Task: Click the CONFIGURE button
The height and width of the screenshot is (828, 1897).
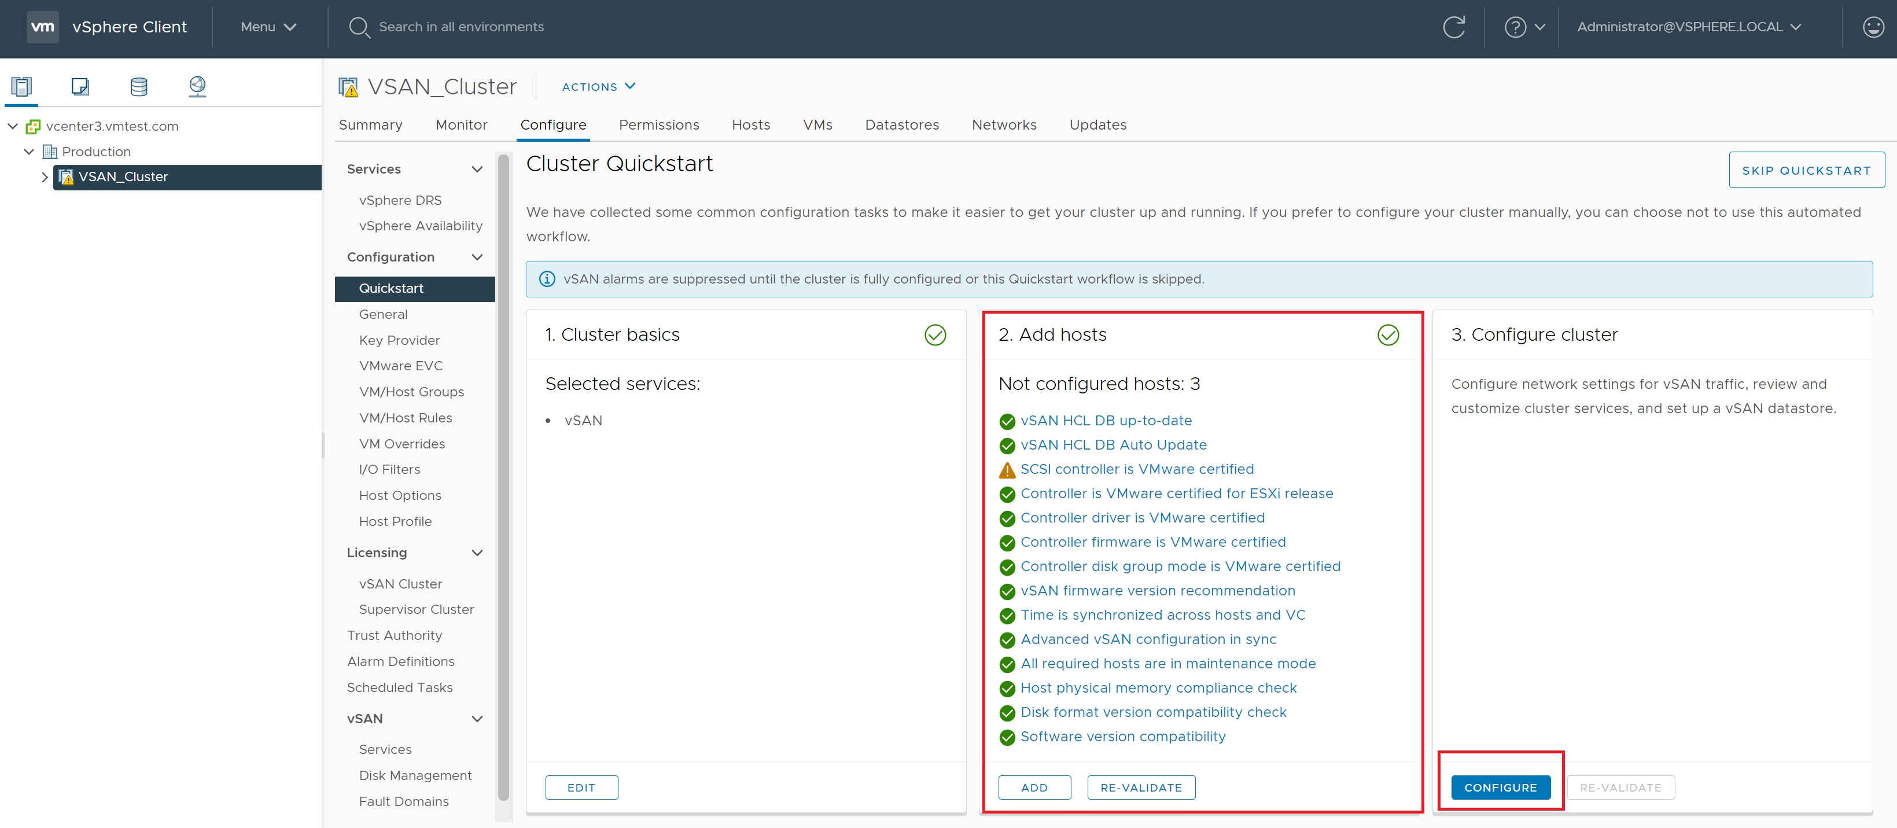Action: tap(1500, 787)
